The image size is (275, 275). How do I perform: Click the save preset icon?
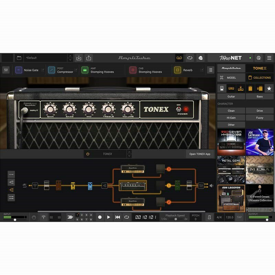click(x=79, y=58)
